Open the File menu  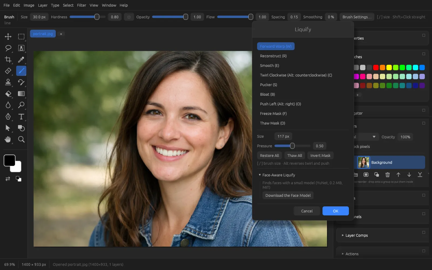(x=6, y=5)
